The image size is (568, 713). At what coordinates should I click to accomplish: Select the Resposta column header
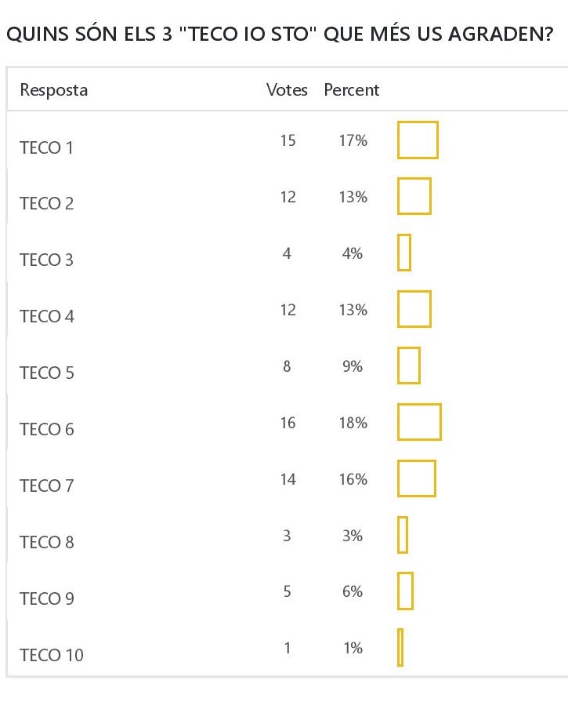54,90
